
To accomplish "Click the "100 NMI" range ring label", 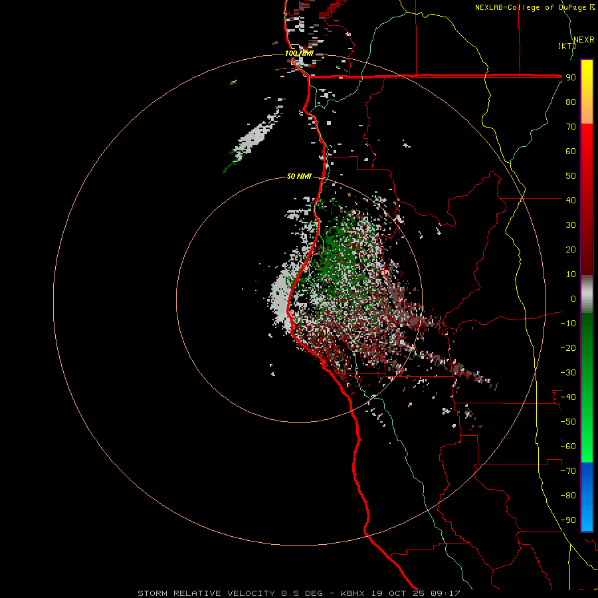I will point(300,53).
